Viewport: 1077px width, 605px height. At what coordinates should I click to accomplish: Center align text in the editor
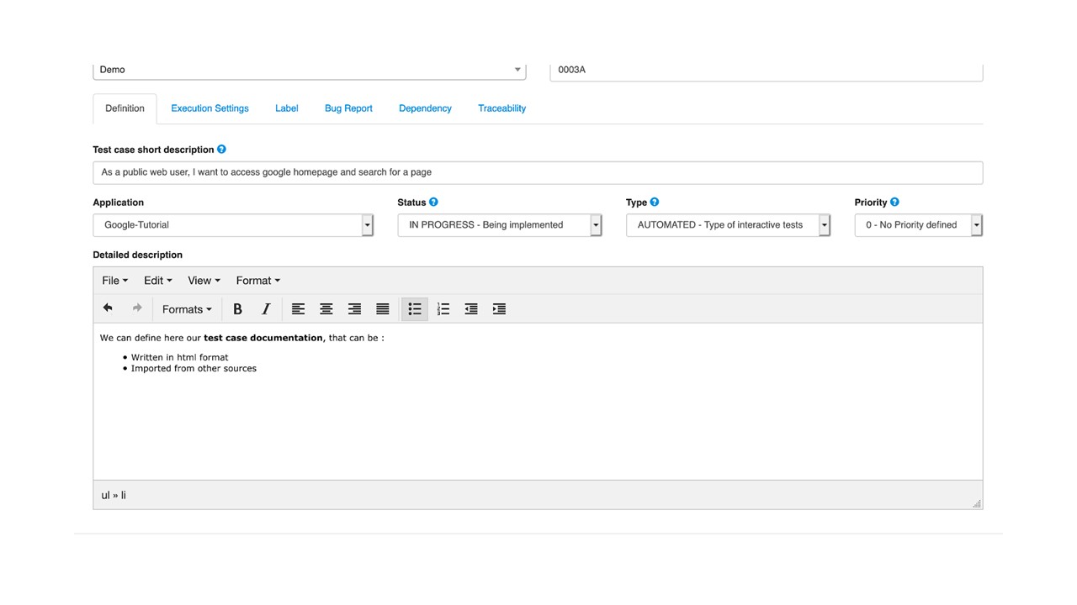tap(326, 309)
